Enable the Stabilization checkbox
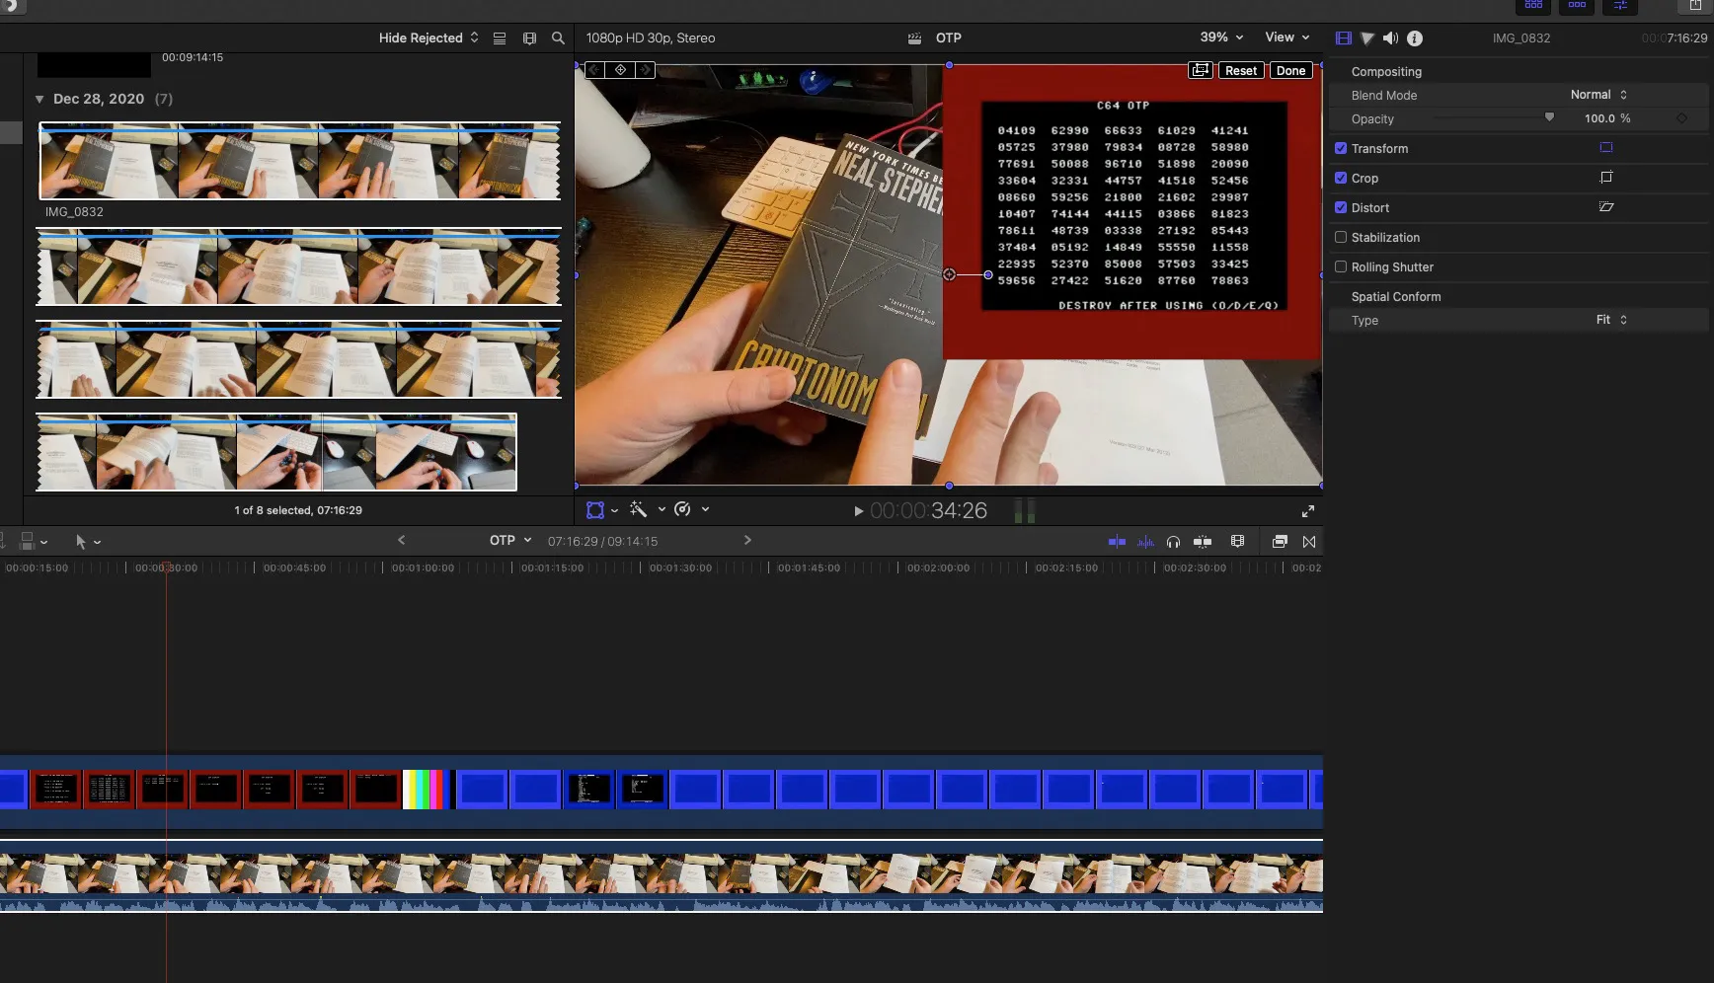1714x983 pixels. [x=1341, y=238]
